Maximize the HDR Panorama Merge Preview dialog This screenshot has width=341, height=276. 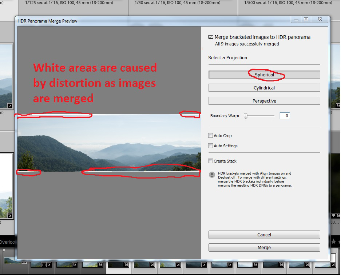pos(306,20)
